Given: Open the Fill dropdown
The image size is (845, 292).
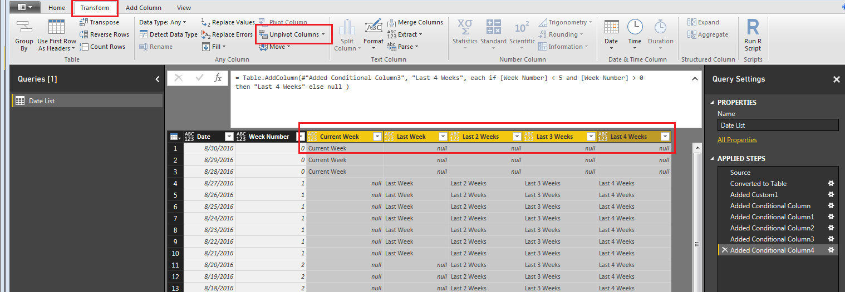Looking at the screenshot, I should (x=214, y=47).
